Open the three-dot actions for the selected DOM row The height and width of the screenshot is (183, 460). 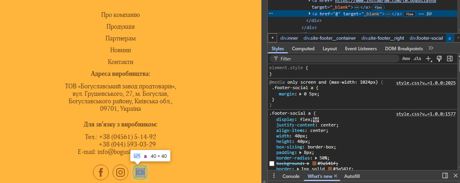point(271,13)
